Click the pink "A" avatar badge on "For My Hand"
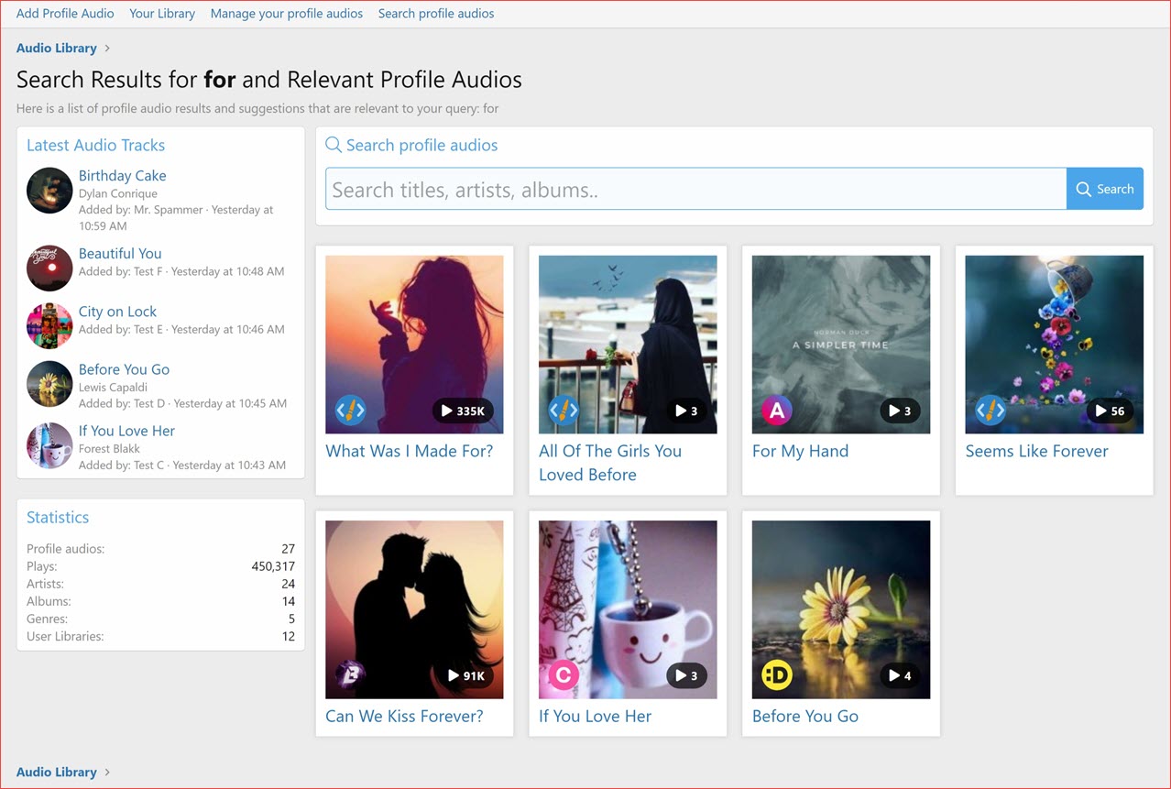1171x789 pixels. coord(775,411)
